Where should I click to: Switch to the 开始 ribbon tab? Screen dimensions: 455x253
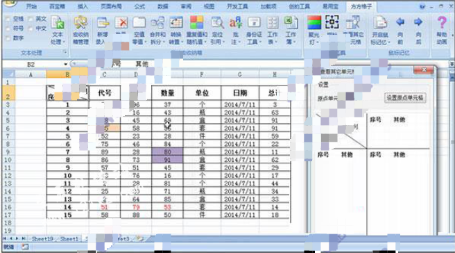click(x=31, y=6)
